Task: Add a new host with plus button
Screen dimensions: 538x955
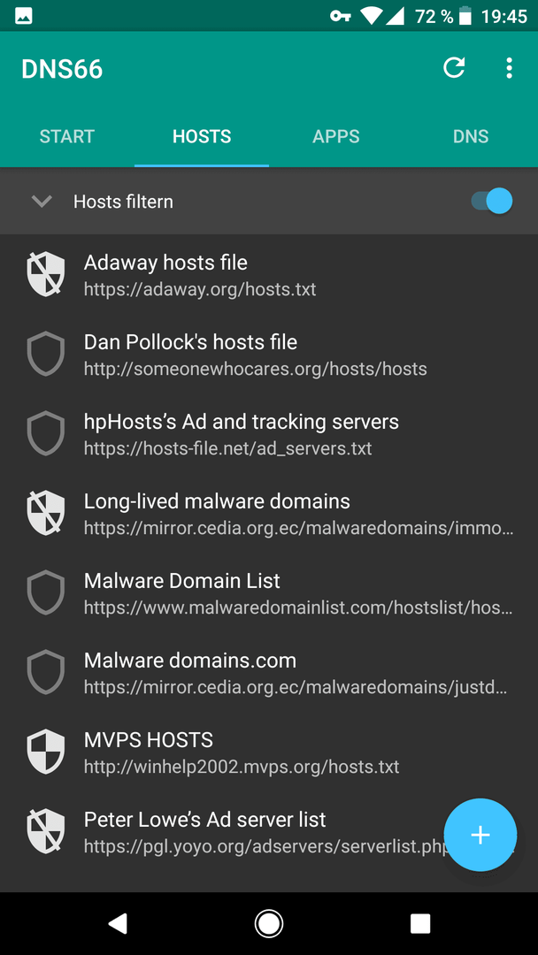Action: [x=480, y=835]
